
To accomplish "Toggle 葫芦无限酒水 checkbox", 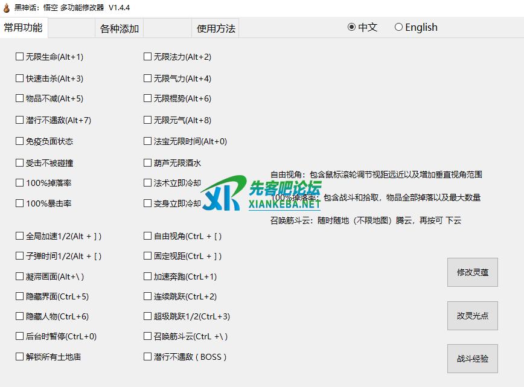I will coord(148,163).
